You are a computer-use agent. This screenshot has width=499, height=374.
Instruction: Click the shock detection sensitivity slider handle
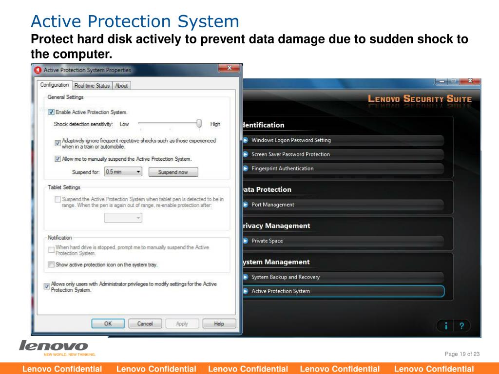(199, 123)
